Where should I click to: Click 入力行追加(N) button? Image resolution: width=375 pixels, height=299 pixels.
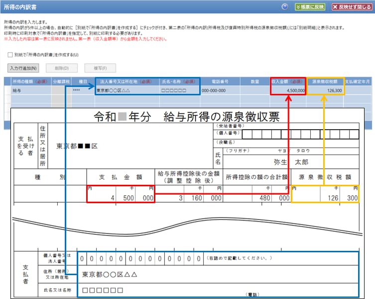[23, 68]
